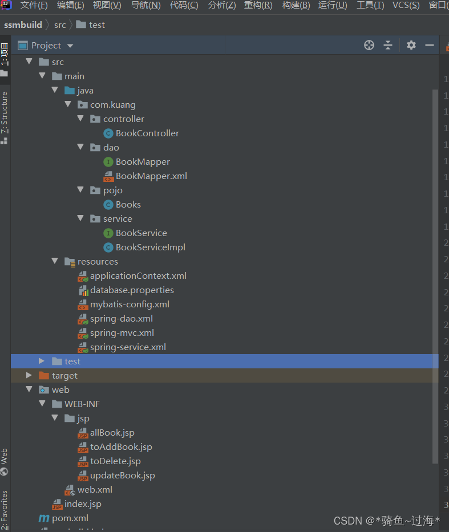
Task: Collapse the web folder
Action: point(29,389)
